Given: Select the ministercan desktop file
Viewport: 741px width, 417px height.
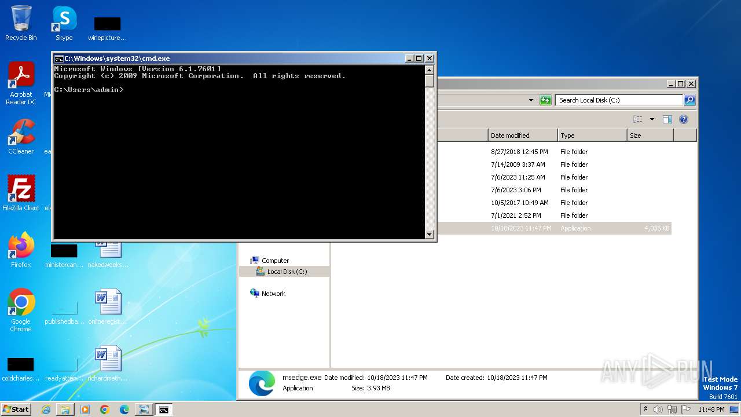Looking at the screenshot, I should click(64, 255).
